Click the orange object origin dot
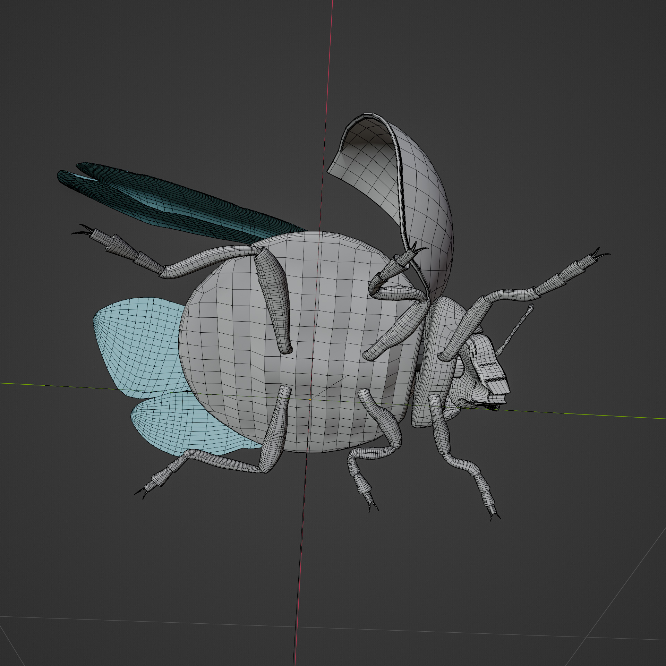The image size is (666, 666). point(310,400)
